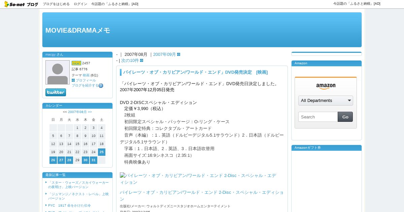Open the プロフィール link
This screenshot has width=404, height=212.
point(86,80)
